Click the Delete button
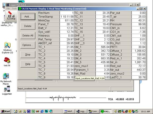The image size is (153, 114). (x=28, y=26)
